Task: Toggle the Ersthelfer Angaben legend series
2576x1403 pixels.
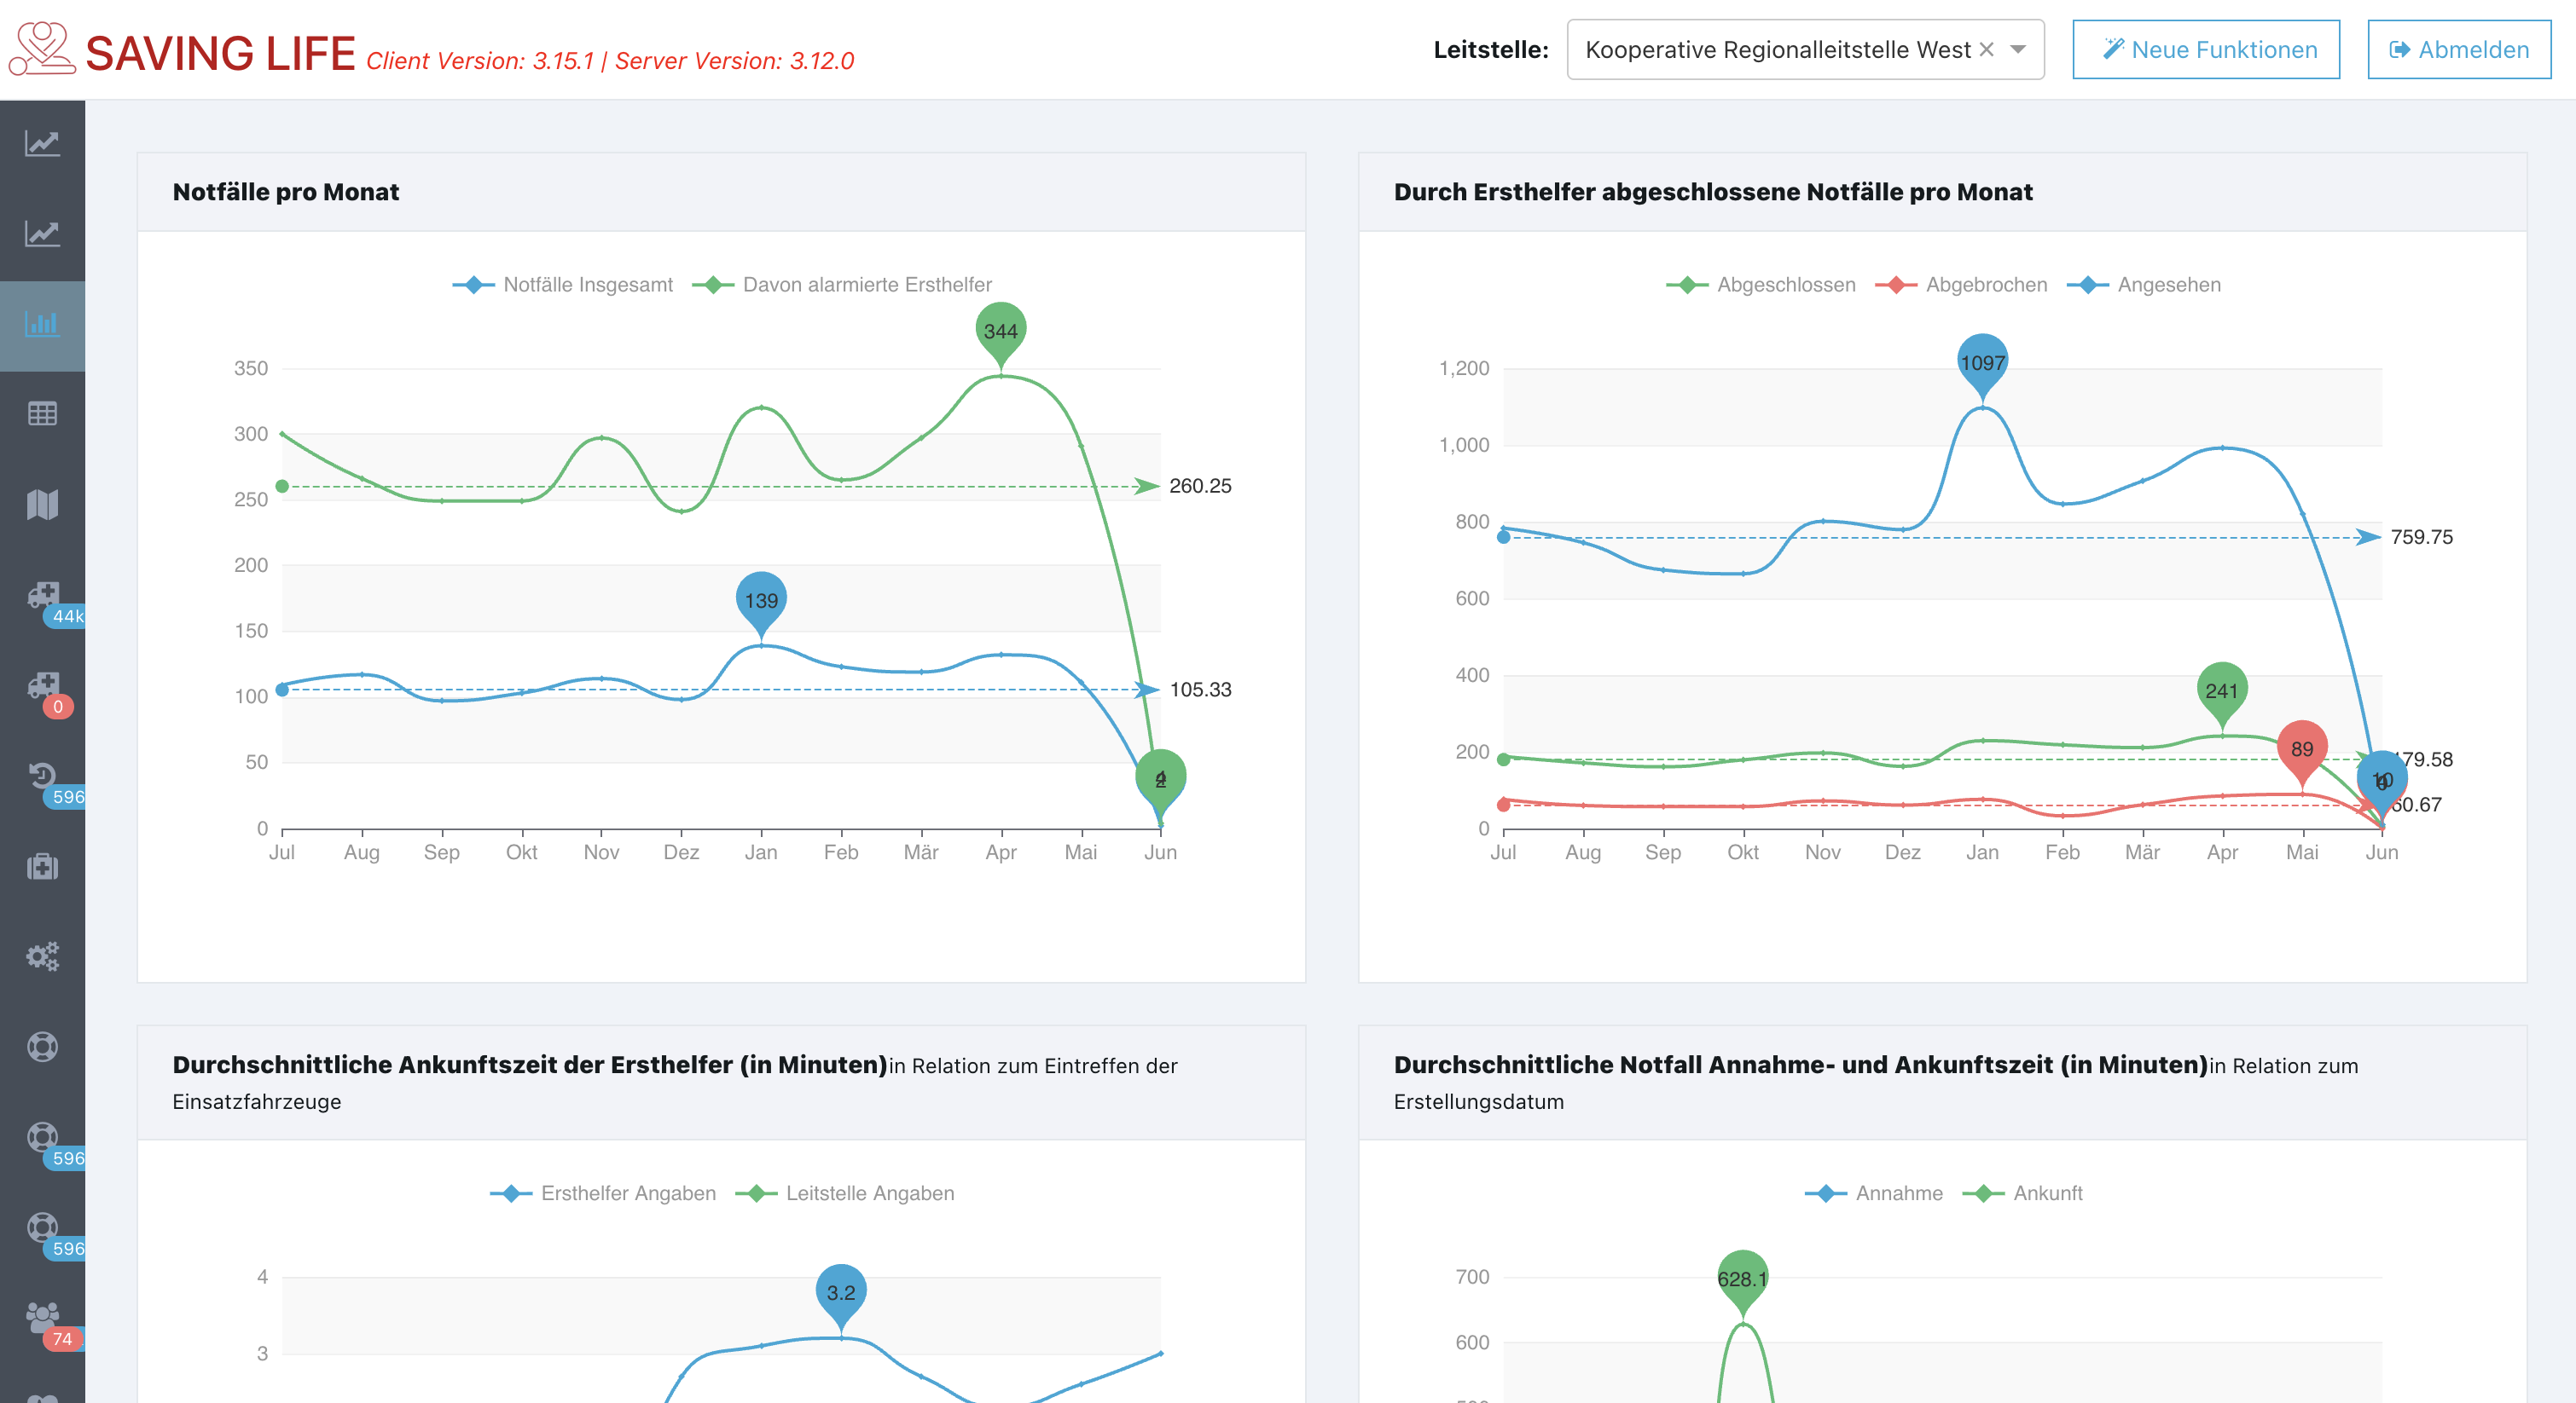Action: (603, 1193)
